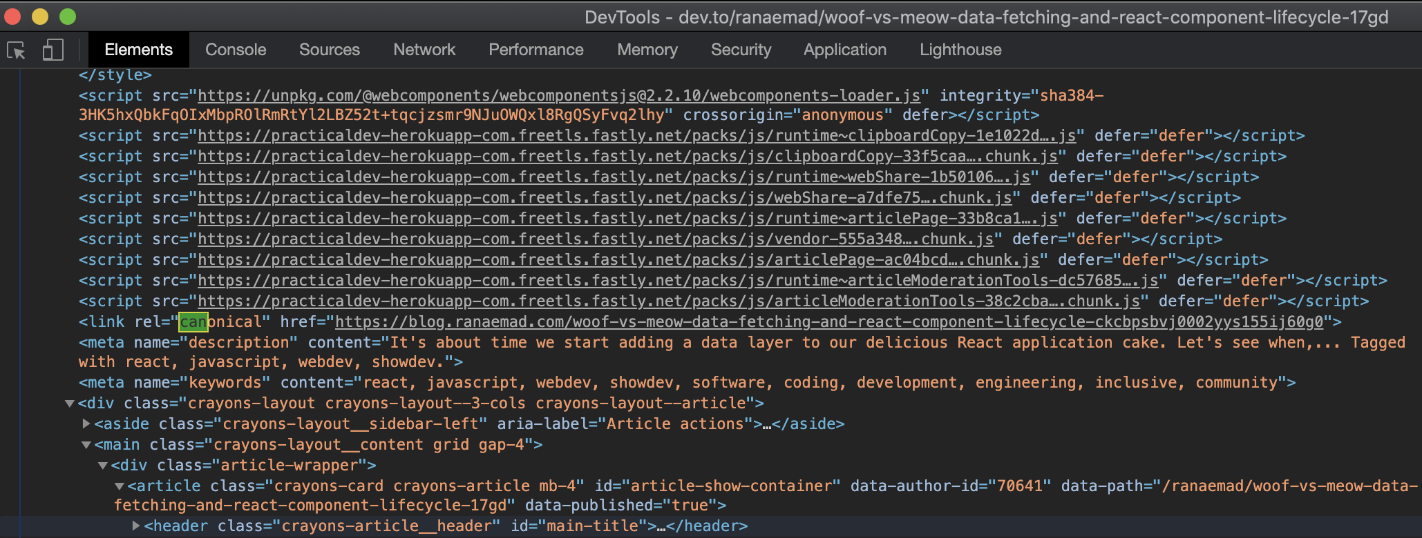Switch to the Elements tab
This screenshot has width=1422, height=538.
click(139, 50)
